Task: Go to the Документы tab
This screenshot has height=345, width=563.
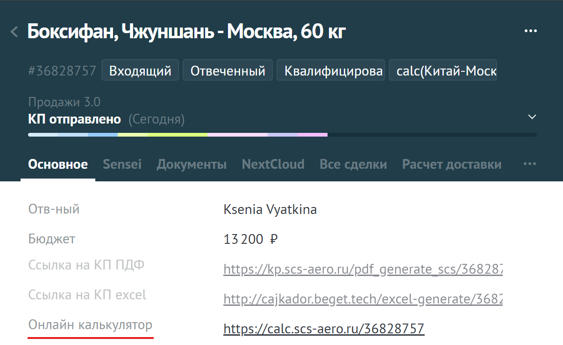Action: (192, 164)
